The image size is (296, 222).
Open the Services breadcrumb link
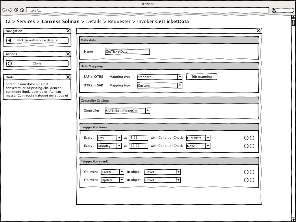coord(26,21)
